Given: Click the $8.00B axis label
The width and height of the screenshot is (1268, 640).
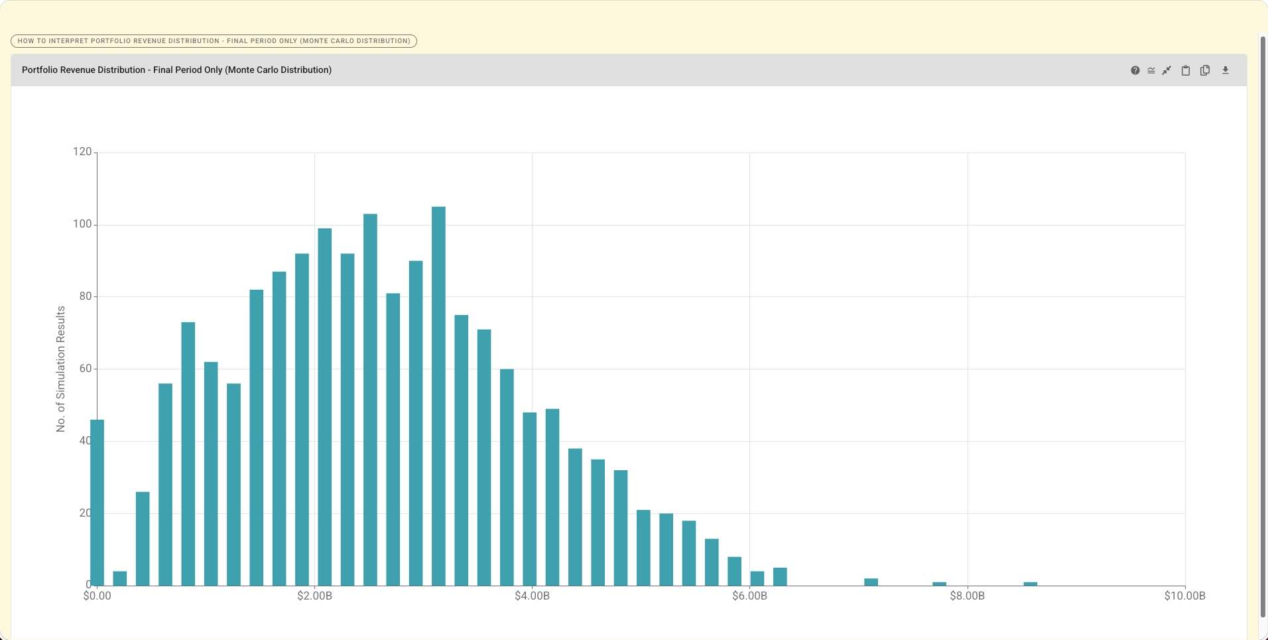Looking at the screenshot, I should 967,596.
